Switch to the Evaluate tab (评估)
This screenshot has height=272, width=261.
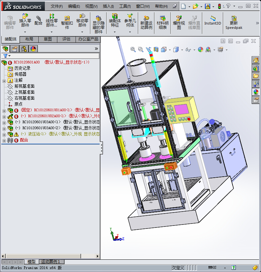pyautogui.click(x=66, y=39)
